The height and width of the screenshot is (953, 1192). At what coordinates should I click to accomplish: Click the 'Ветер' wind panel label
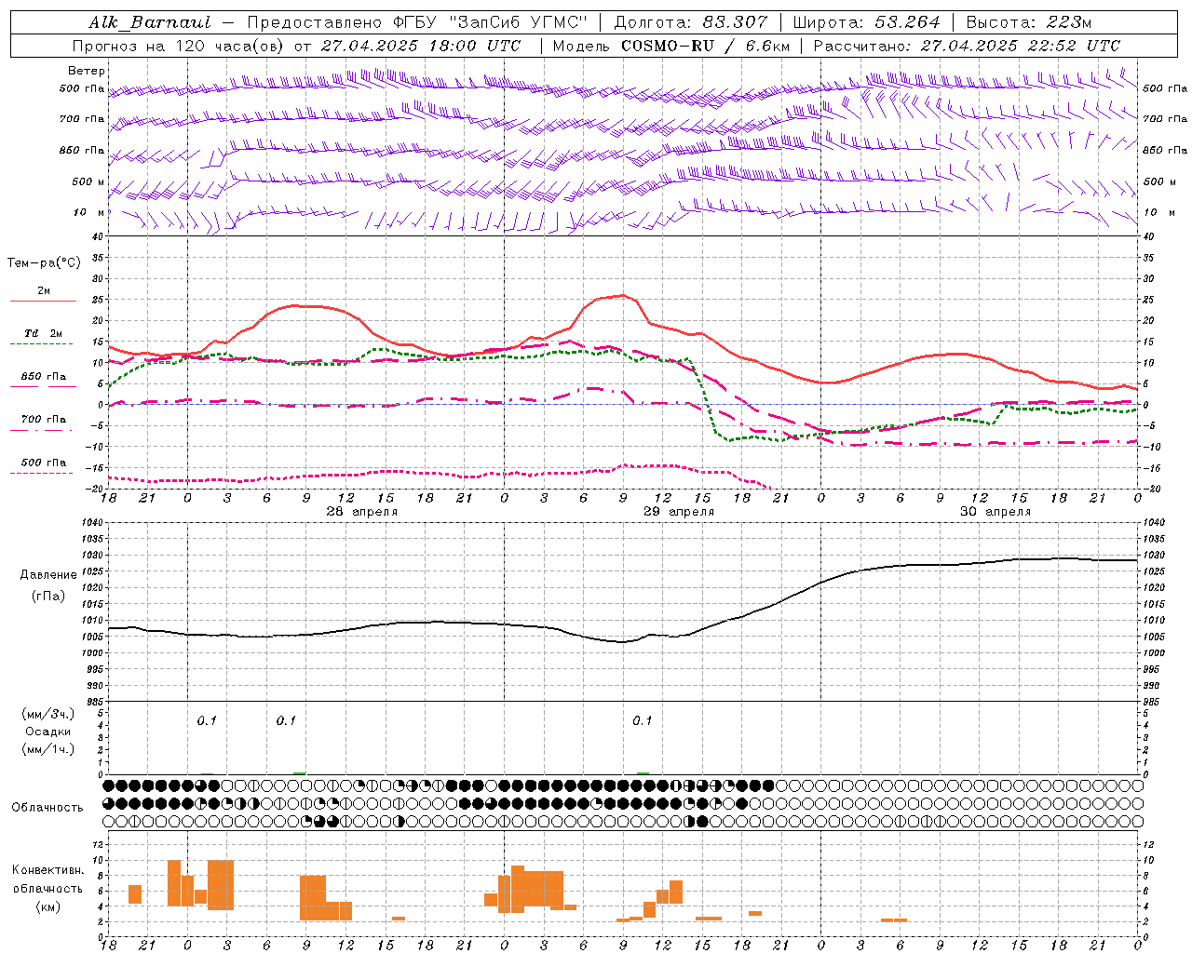(x=87, y=71)
